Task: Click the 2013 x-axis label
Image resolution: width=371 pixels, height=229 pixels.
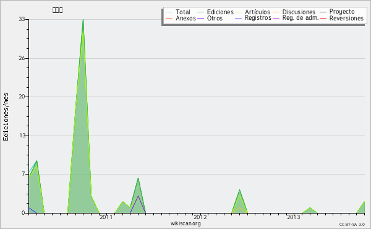Action: click(x=293, y=217)
